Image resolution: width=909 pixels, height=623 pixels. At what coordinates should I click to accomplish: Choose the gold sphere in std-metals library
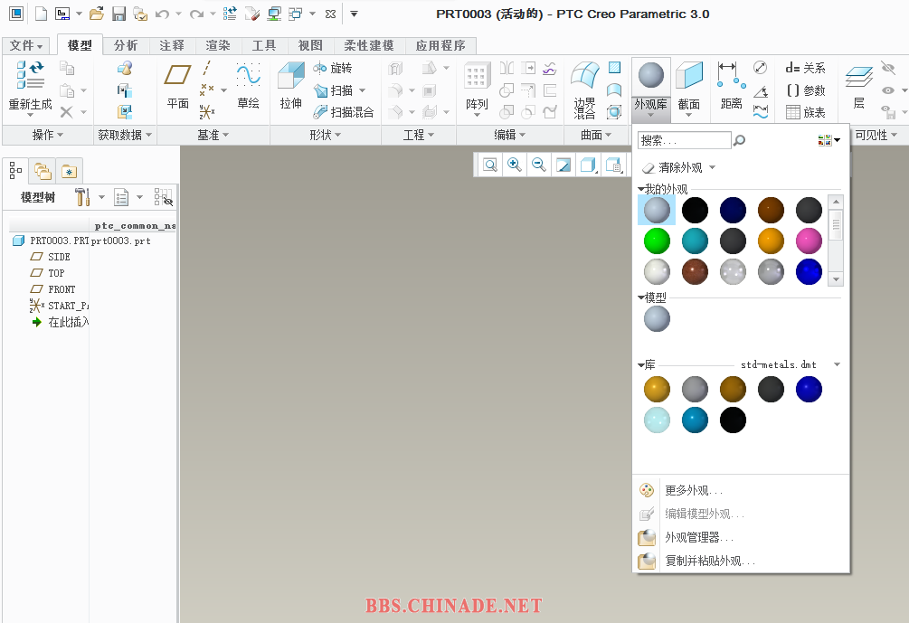(x=657, y=389)
